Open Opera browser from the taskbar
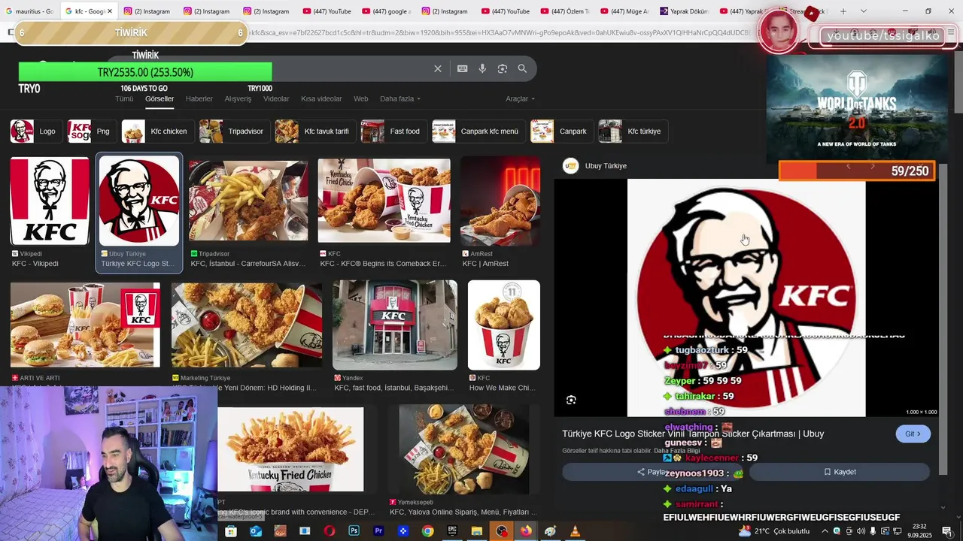This screenshot has height=541, width=963. [330, 531]
